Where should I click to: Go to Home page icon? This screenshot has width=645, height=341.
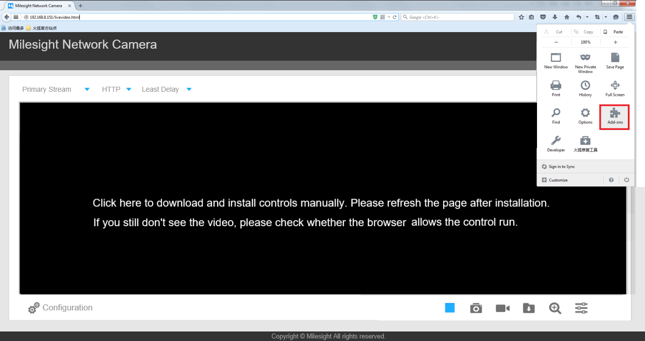[x=567, y=17]
